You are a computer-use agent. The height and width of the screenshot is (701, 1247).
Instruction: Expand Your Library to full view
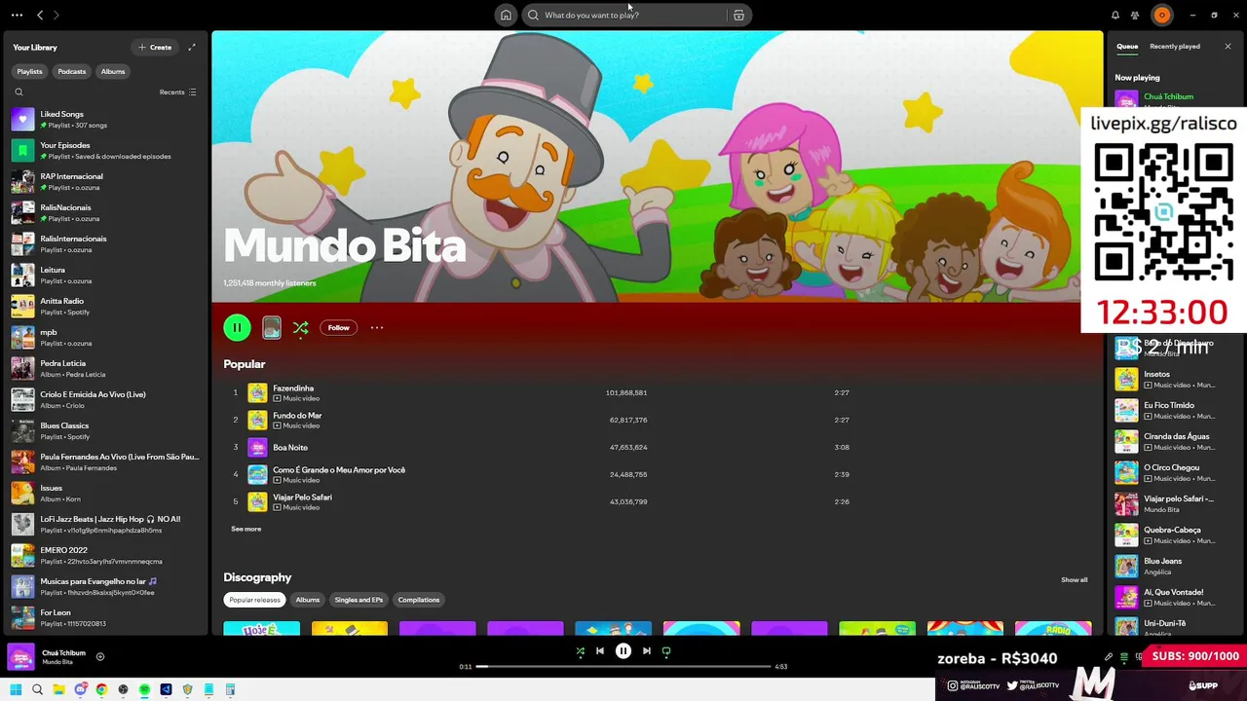point(192,47)
